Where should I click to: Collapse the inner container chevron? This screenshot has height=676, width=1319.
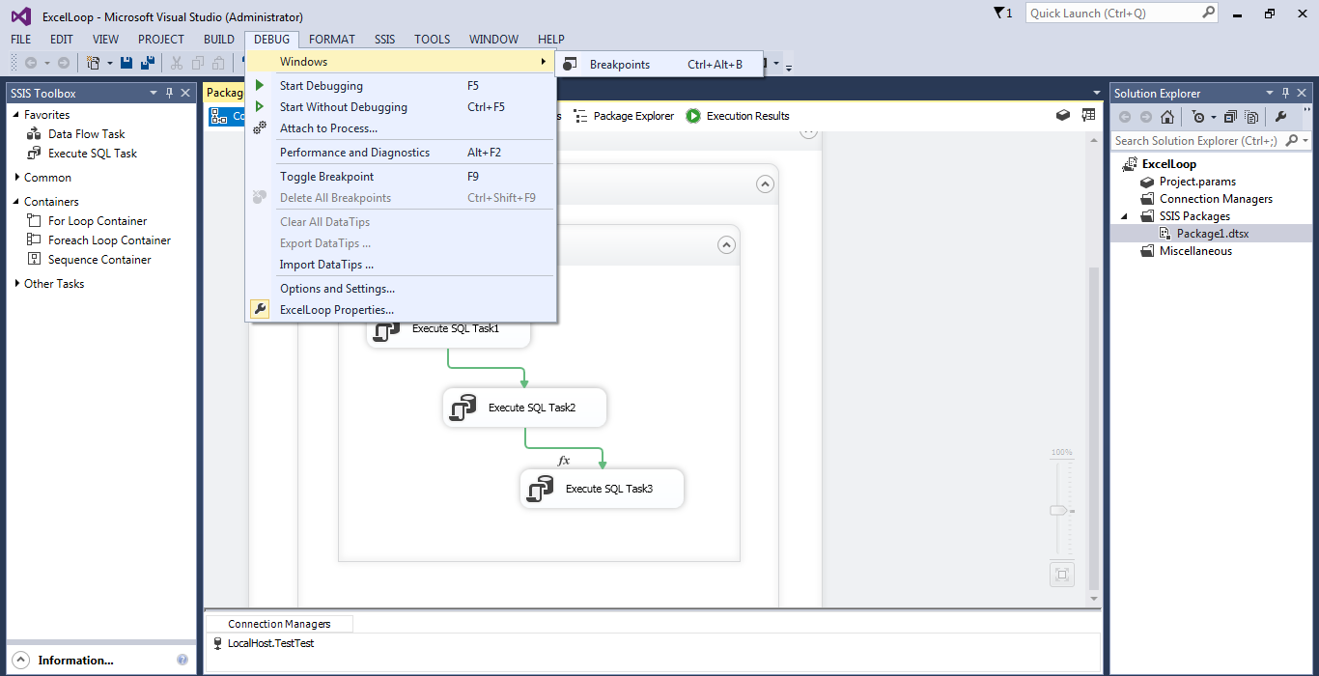(x=727, y=245)
